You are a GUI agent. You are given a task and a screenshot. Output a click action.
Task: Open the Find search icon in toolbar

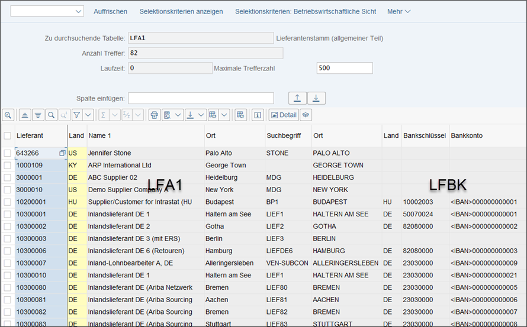pos(51,115)
